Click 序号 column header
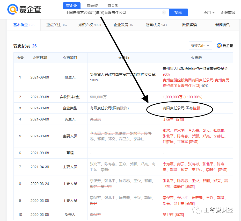The height and width of the screenshot is (221, 241). 20,58
